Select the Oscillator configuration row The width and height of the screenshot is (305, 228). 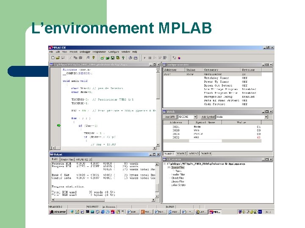click(212, 74)
